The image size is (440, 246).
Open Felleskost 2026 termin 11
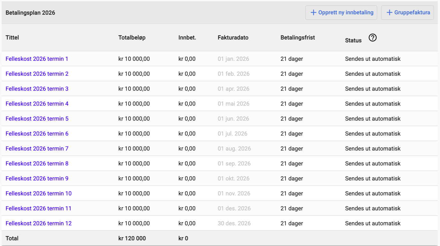click(39, 208)
